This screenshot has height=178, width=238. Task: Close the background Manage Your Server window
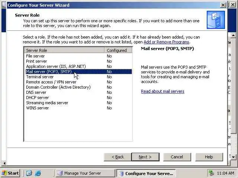point(233,5)
